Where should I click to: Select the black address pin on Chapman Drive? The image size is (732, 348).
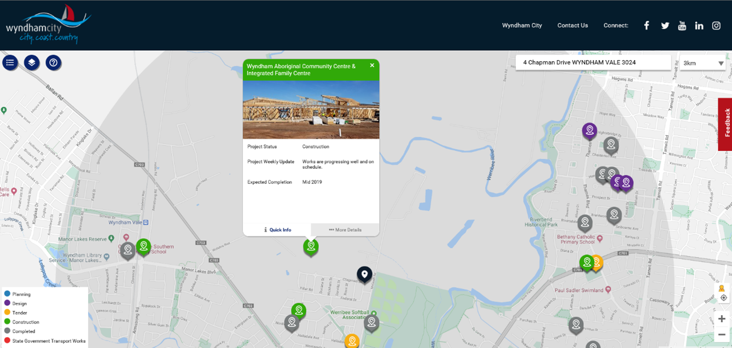[364, 275]
